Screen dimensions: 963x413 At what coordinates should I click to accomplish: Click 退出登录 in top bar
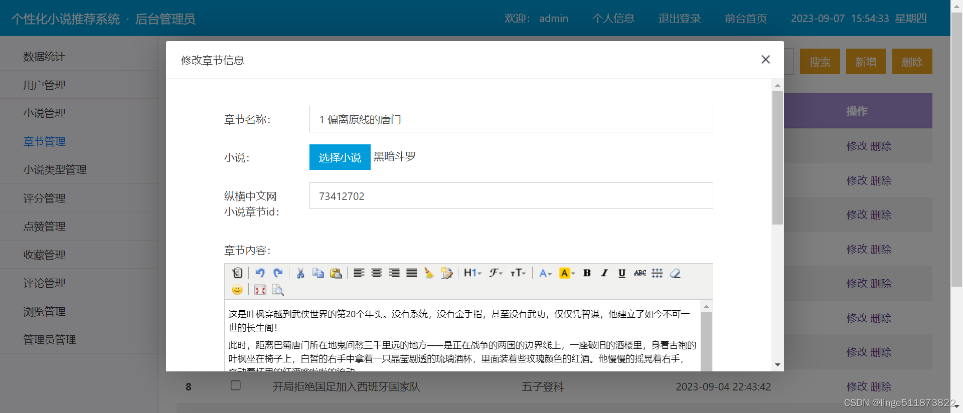[x=680, y=19]
